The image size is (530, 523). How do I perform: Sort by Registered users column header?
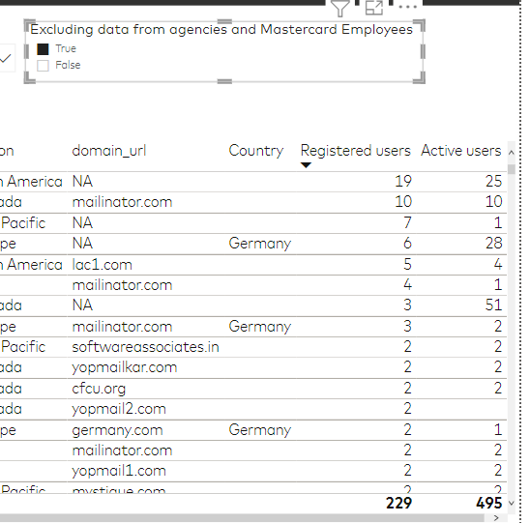355,151
